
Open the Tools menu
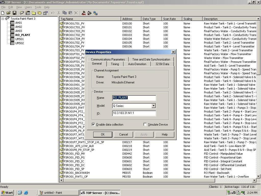[x=38, y=7]
